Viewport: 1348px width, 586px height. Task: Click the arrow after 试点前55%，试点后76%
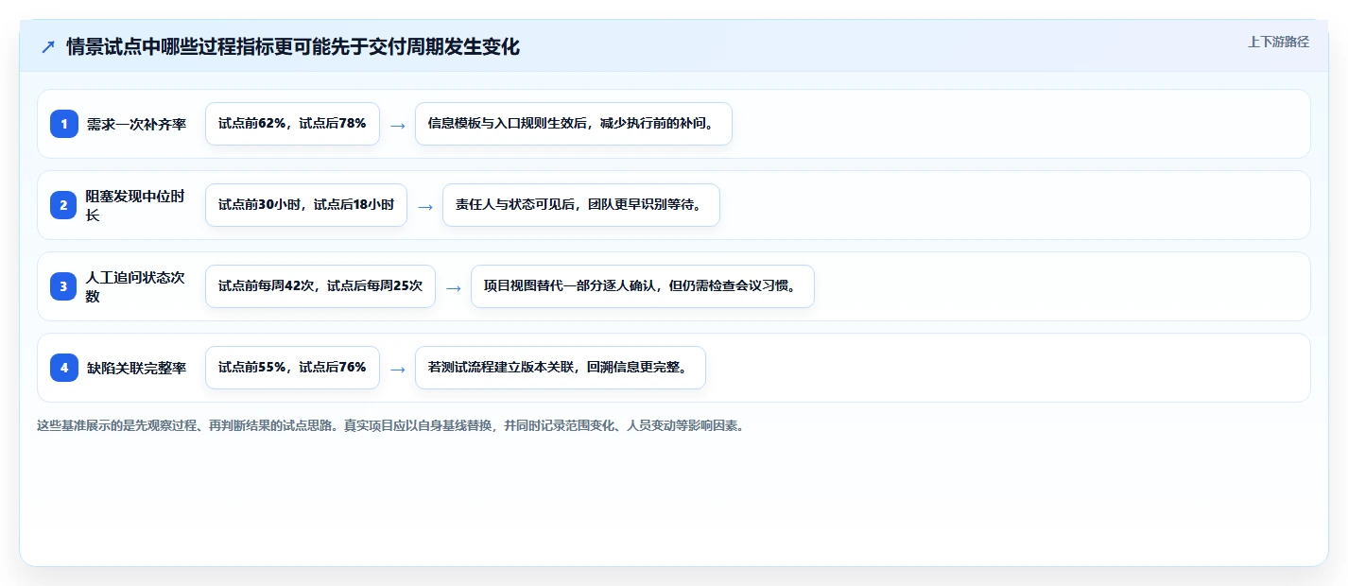point(398,369)
